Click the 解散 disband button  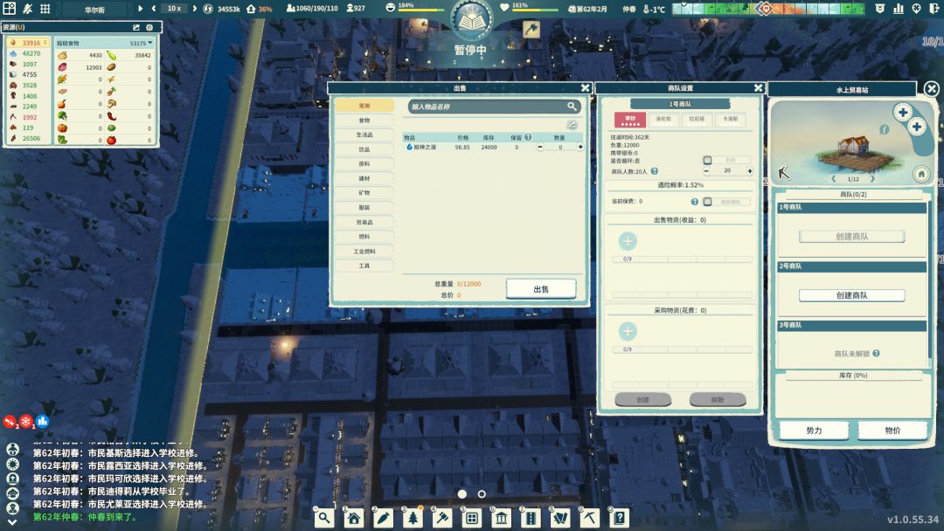718,399
